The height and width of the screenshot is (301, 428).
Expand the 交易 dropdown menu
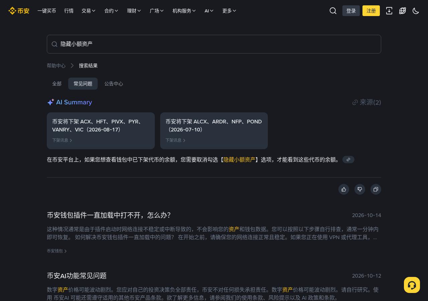pyautogui.click(x=89, y=11)
